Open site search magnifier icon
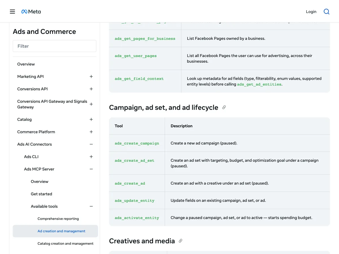The image size is (339, 254). 327,12
